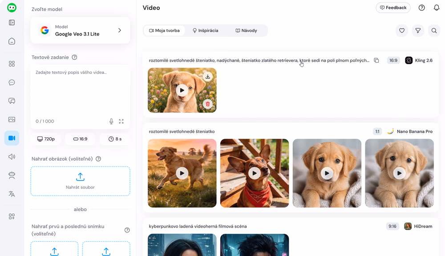
Task: Open the double chat bubbles icon
Action: pos(12,101)
